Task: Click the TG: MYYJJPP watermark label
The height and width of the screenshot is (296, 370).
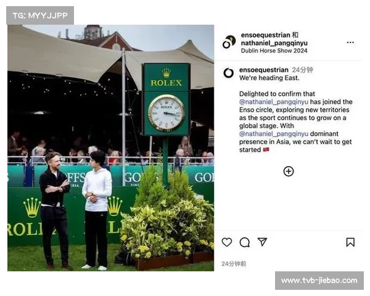Action: [40, 15]
